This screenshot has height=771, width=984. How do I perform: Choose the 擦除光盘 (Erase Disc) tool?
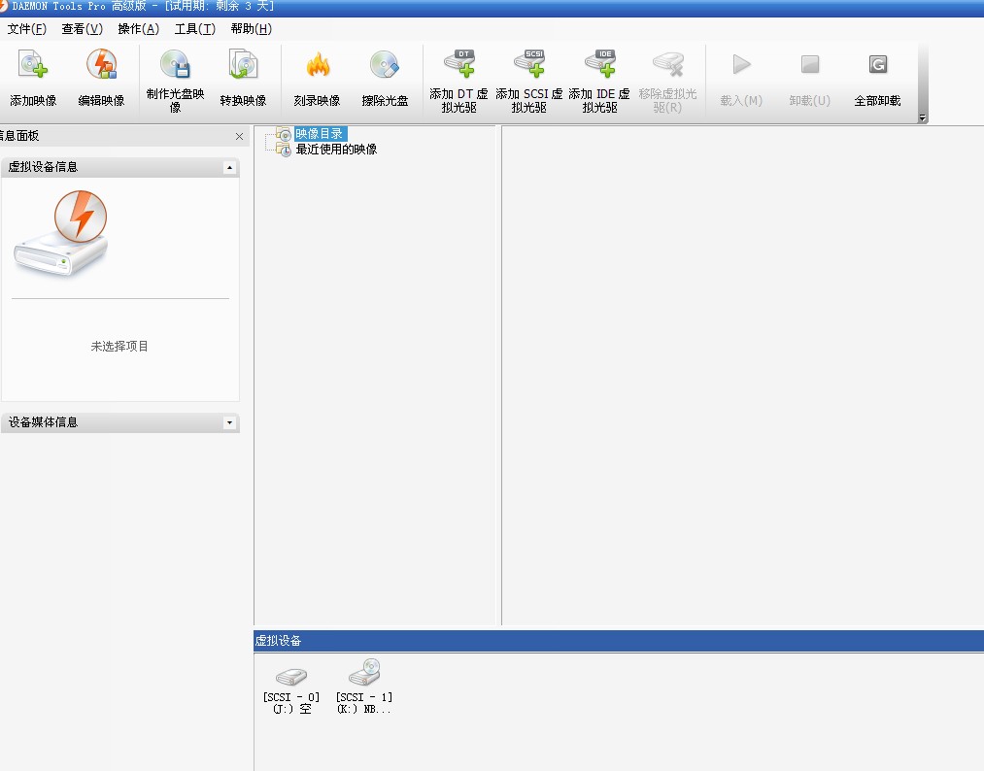(x=385, y=79)
